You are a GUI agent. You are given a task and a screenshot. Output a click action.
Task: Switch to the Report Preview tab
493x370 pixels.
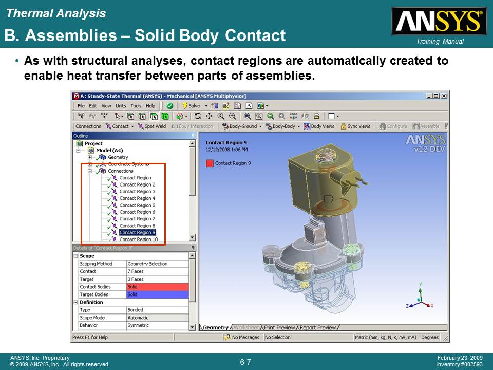point(318,327)
